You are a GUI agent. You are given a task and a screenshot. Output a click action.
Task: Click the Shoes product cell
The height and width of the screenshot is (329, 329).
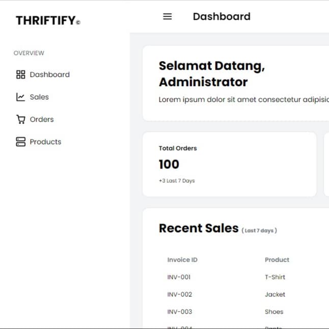pos(274,312)
